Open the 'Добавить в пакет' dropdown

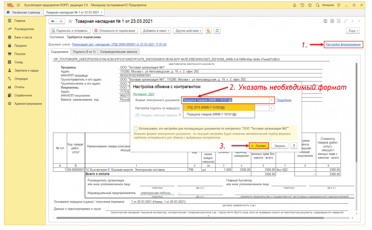155,30
